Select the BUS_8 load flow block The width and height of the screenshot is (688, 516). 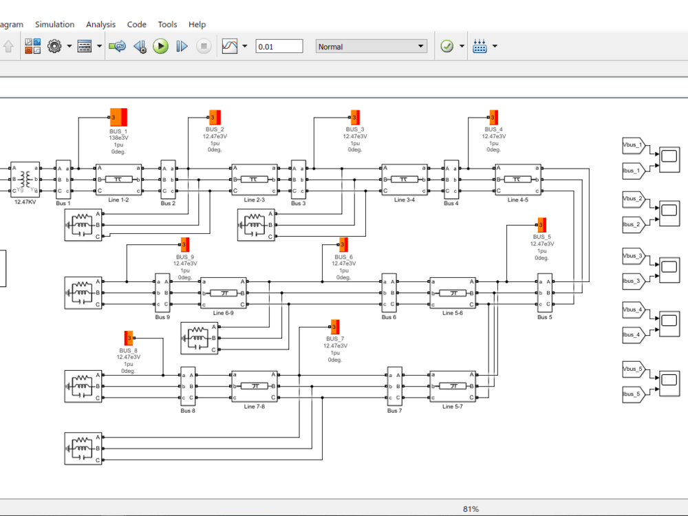[x=129, y=338]
